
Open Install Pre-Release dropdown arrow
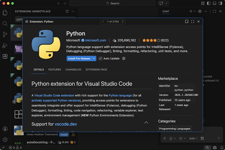tap(94, 59)
